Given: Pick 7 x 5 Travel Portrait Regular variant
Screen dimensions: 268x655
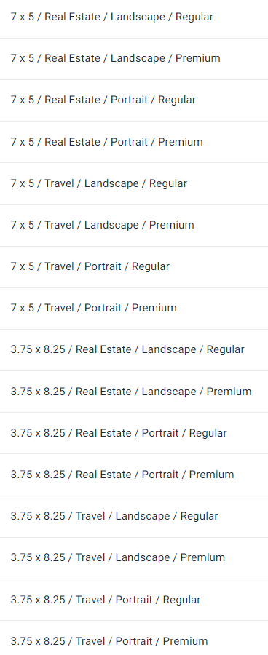Looking at the screenshot, I should pos(134,267).
